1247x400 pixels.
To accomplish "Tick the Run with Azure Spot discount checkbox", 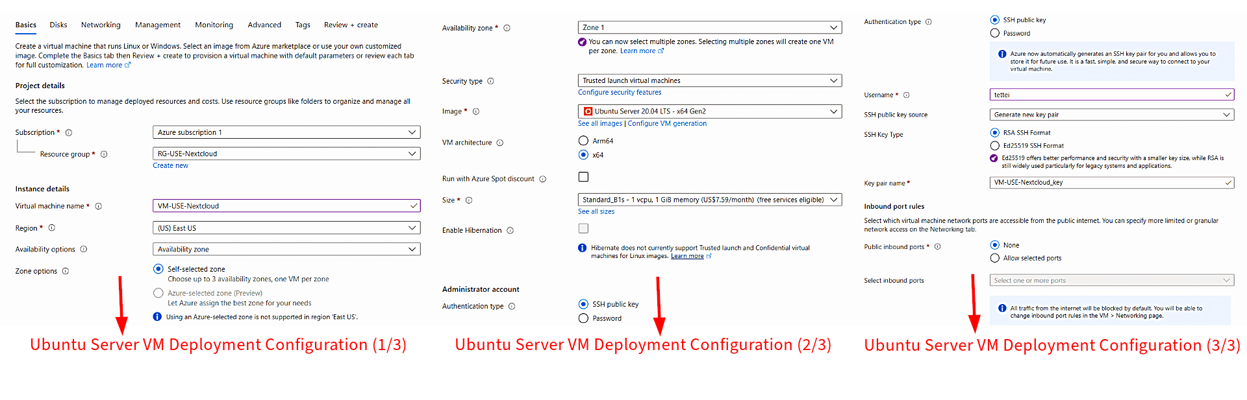I will pos(583,177).
